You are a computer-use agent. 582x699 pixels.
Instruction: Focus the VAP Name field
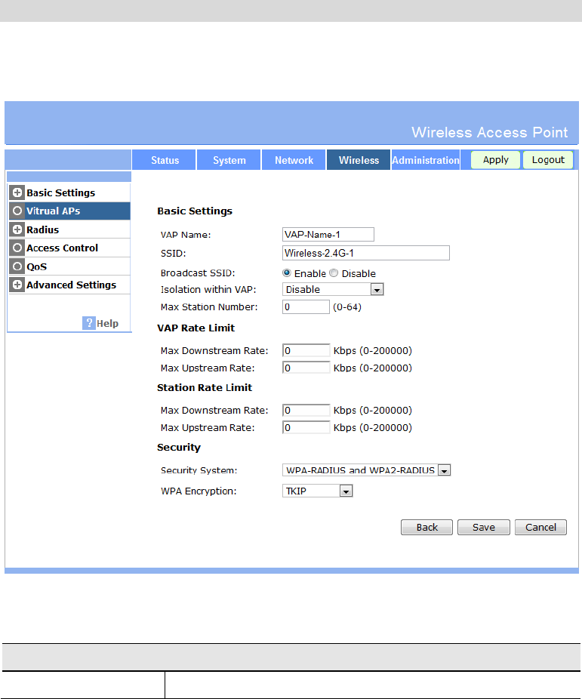328,235
